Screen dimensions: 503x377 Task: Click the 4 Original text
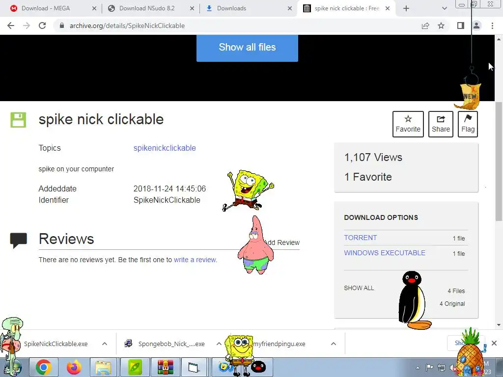452,304
